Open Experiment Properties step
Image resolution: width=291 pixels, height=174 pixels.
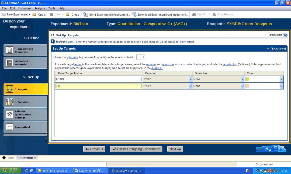pyautogui.click(x=25, y=50)
